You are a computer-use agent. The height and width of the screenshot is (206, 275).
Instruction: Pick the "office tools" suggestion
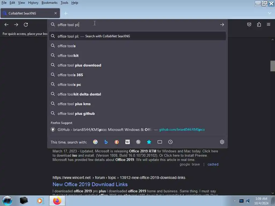137,46
